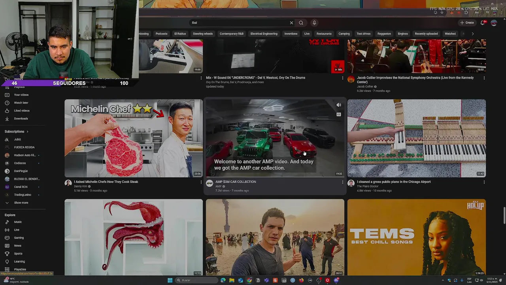506x285 pixels.
Task: Open Gaming in Explore section
Action: point(19,238)
